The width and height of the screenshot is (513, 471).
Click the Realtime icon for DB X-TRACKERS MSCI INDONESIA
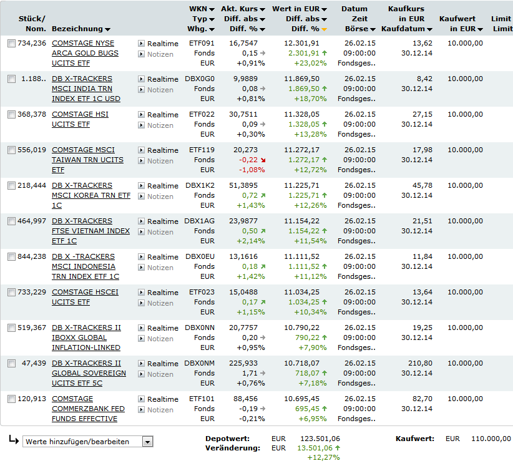(x=141, y=257)
